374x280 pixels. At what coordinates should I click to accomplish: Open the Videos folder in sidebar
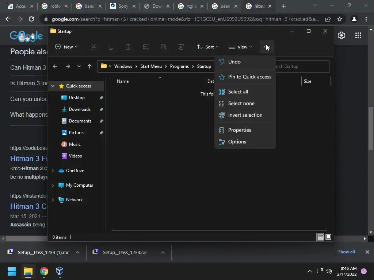pyautogui.click(x=75, y=156)
